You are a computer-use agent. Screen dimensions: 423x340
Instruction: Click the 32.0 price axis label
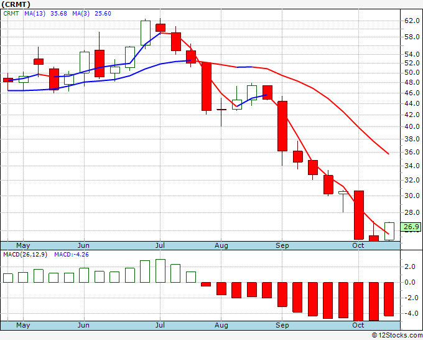[x=412, y=180]
